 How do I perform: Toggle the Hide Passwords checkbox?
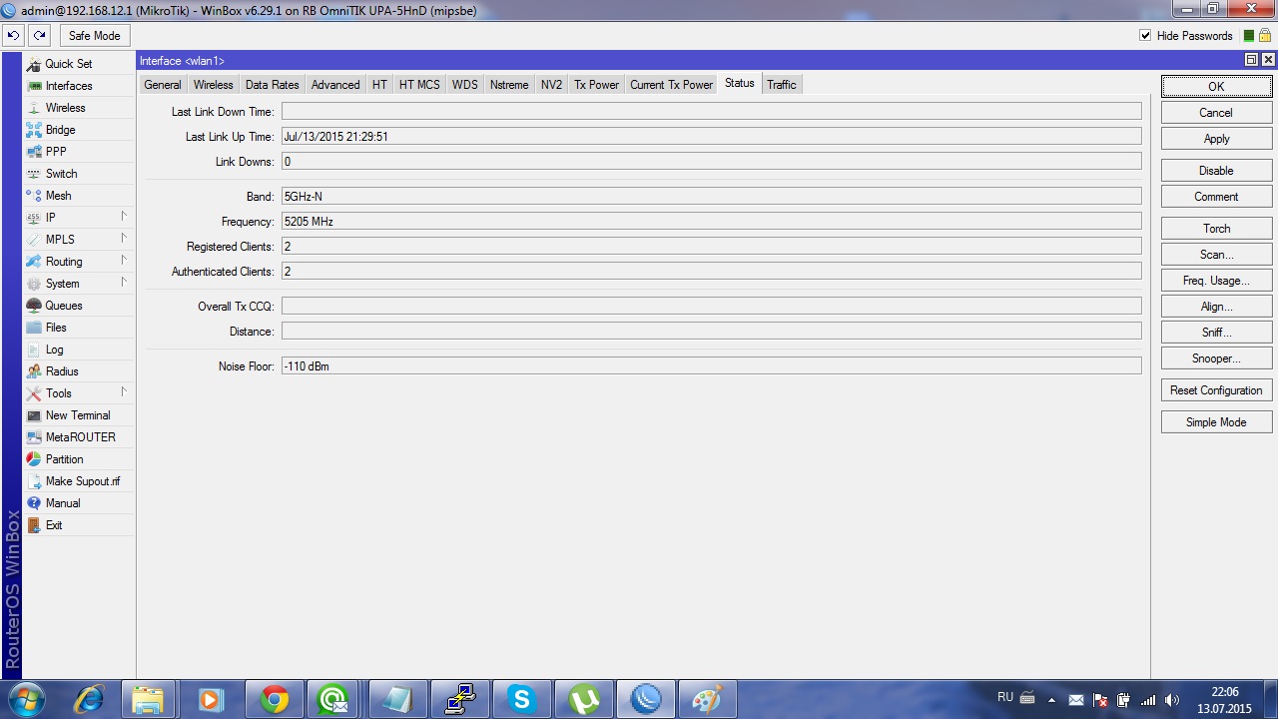click(x=1145, y=36)
